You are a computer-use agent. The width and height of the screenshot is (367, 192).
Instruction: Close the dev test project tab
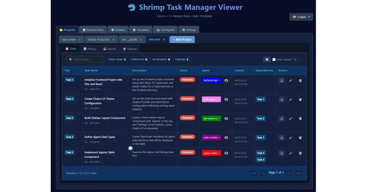[x=164, y=39]
